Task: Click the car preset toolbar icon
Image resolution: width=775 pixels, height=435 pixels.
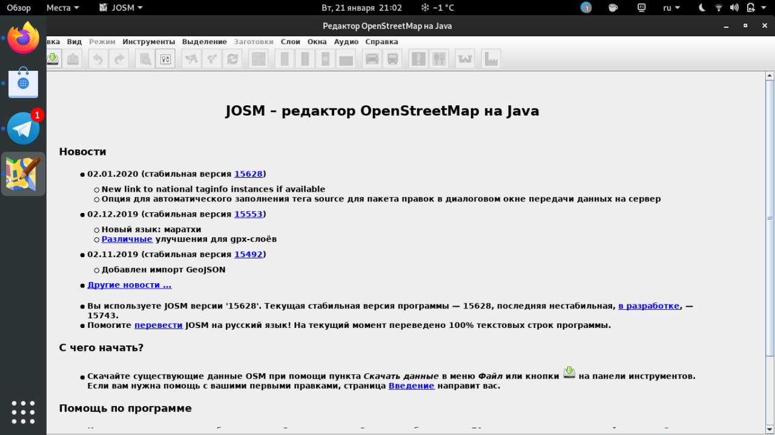Action: (372, 59)
